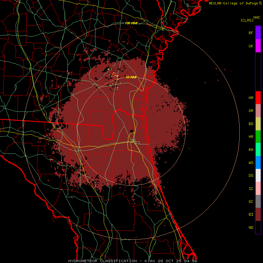Screen dimensions: 263x263
Task: Click the NEXLAB-College of DuPage text
Action: point(234,3)
